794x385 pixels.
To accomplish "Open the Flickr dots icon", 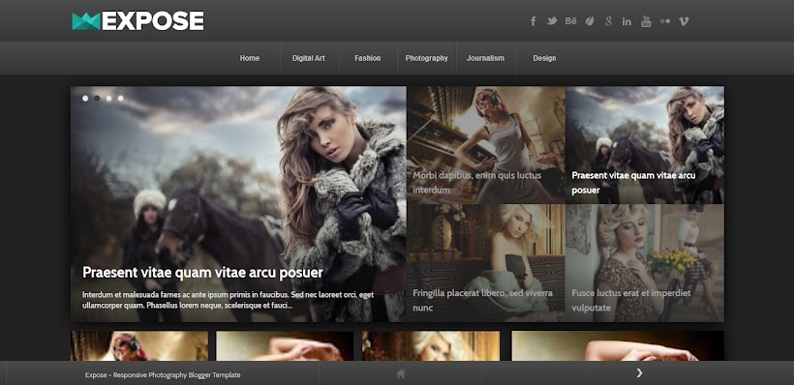I will tap(665, 21).
